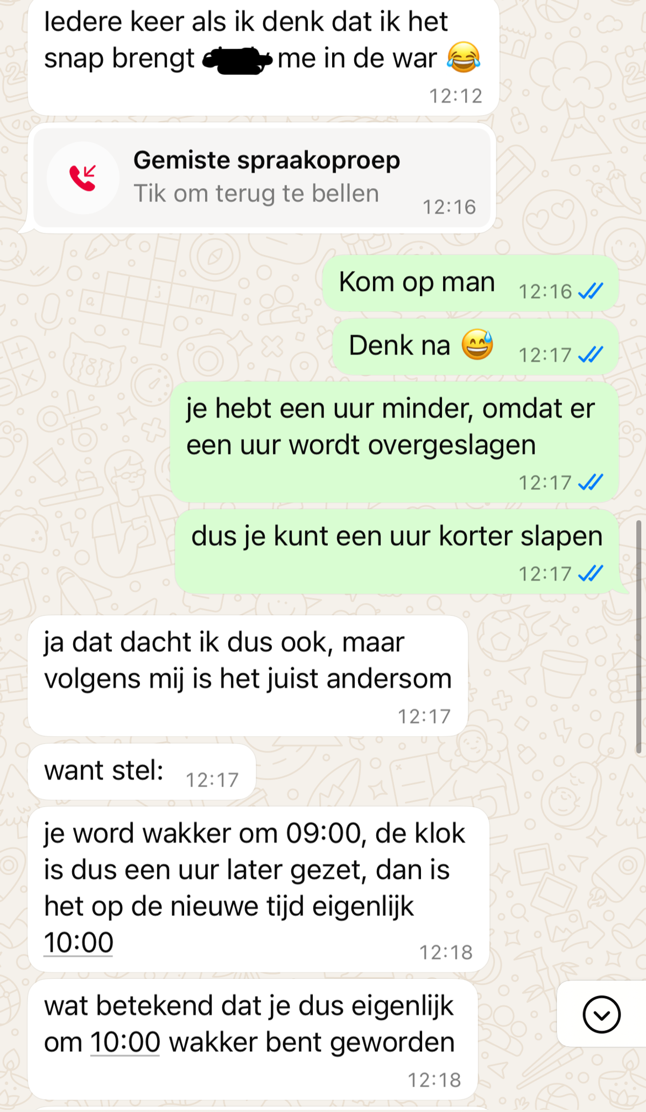Select the "ja dat dacht ik dus ook" message
The width and height of the screenshot is (646, 1112).
(248, 676)
